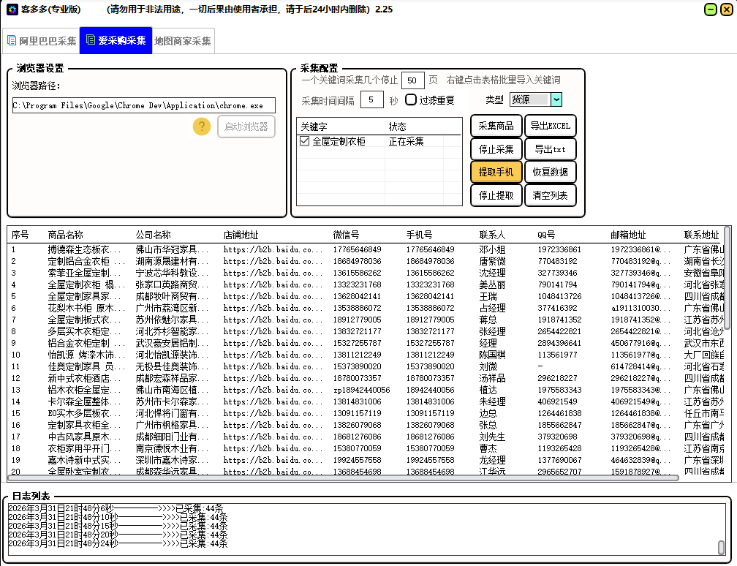The image size is (737, 566).
Task: Stop collecting with the 停止采集 button
Action: pyautogui.click(x=496, y=149)
